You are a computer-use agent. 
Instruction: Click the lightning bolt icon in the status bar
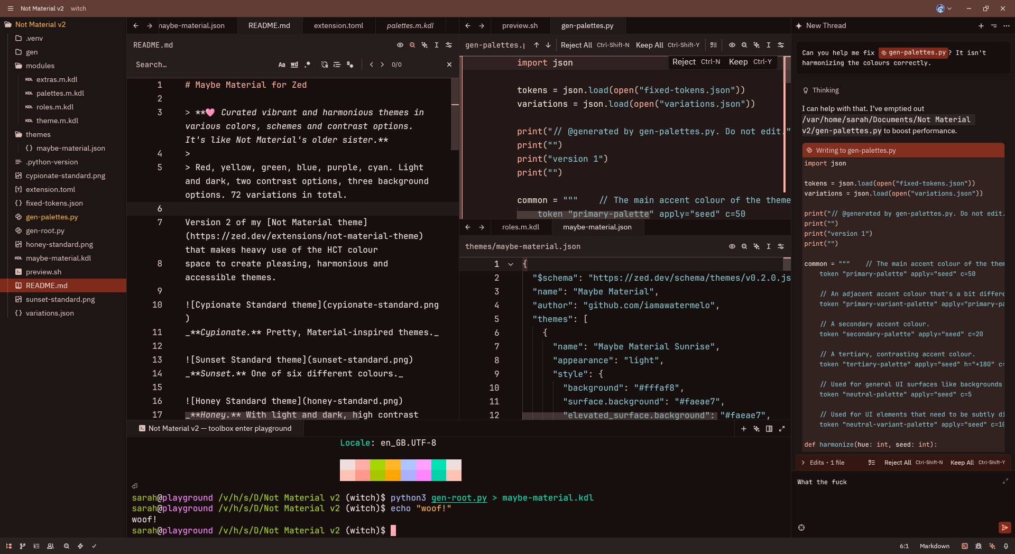pyautogui.click(x=80, y=546)
